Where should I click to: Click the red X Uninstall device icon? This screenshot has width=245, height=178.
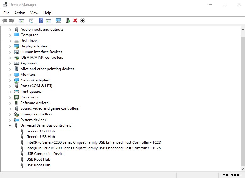coord(75,20)
